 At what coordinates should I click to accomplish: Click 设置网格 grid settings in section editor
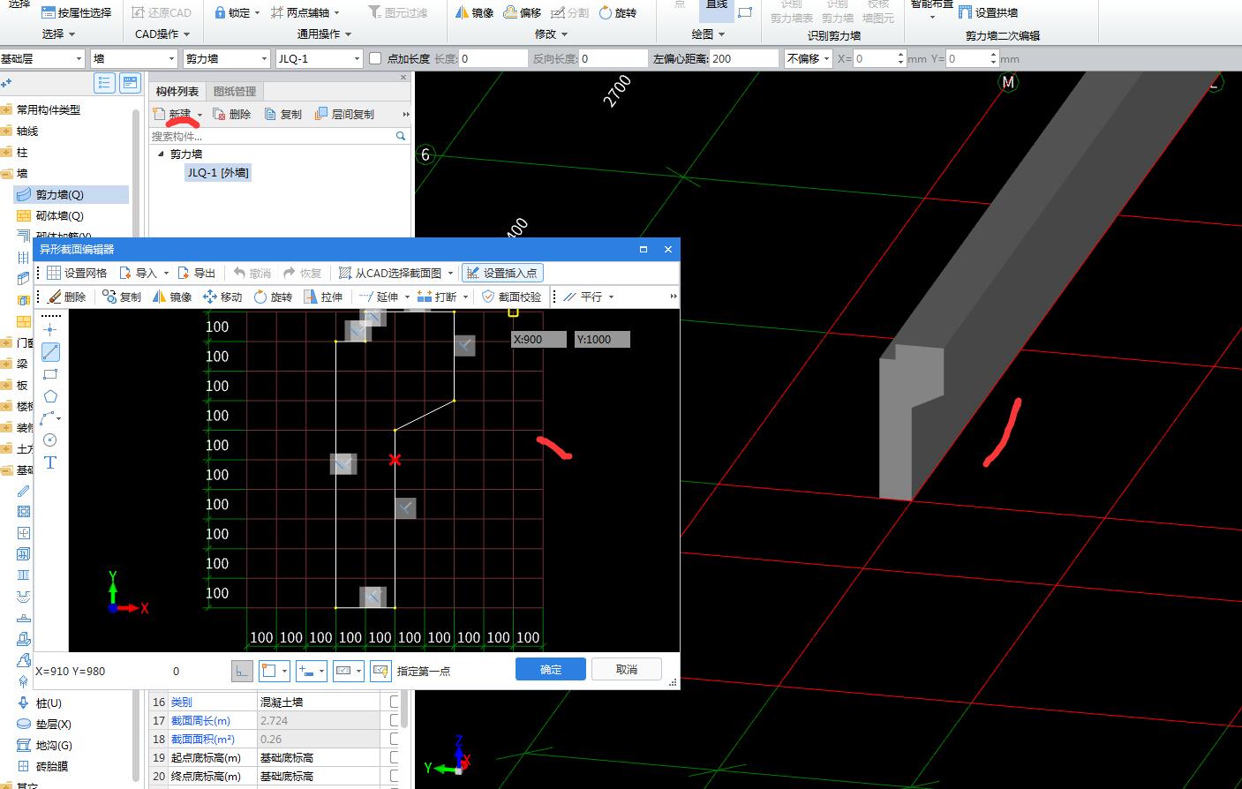[78, 273]
